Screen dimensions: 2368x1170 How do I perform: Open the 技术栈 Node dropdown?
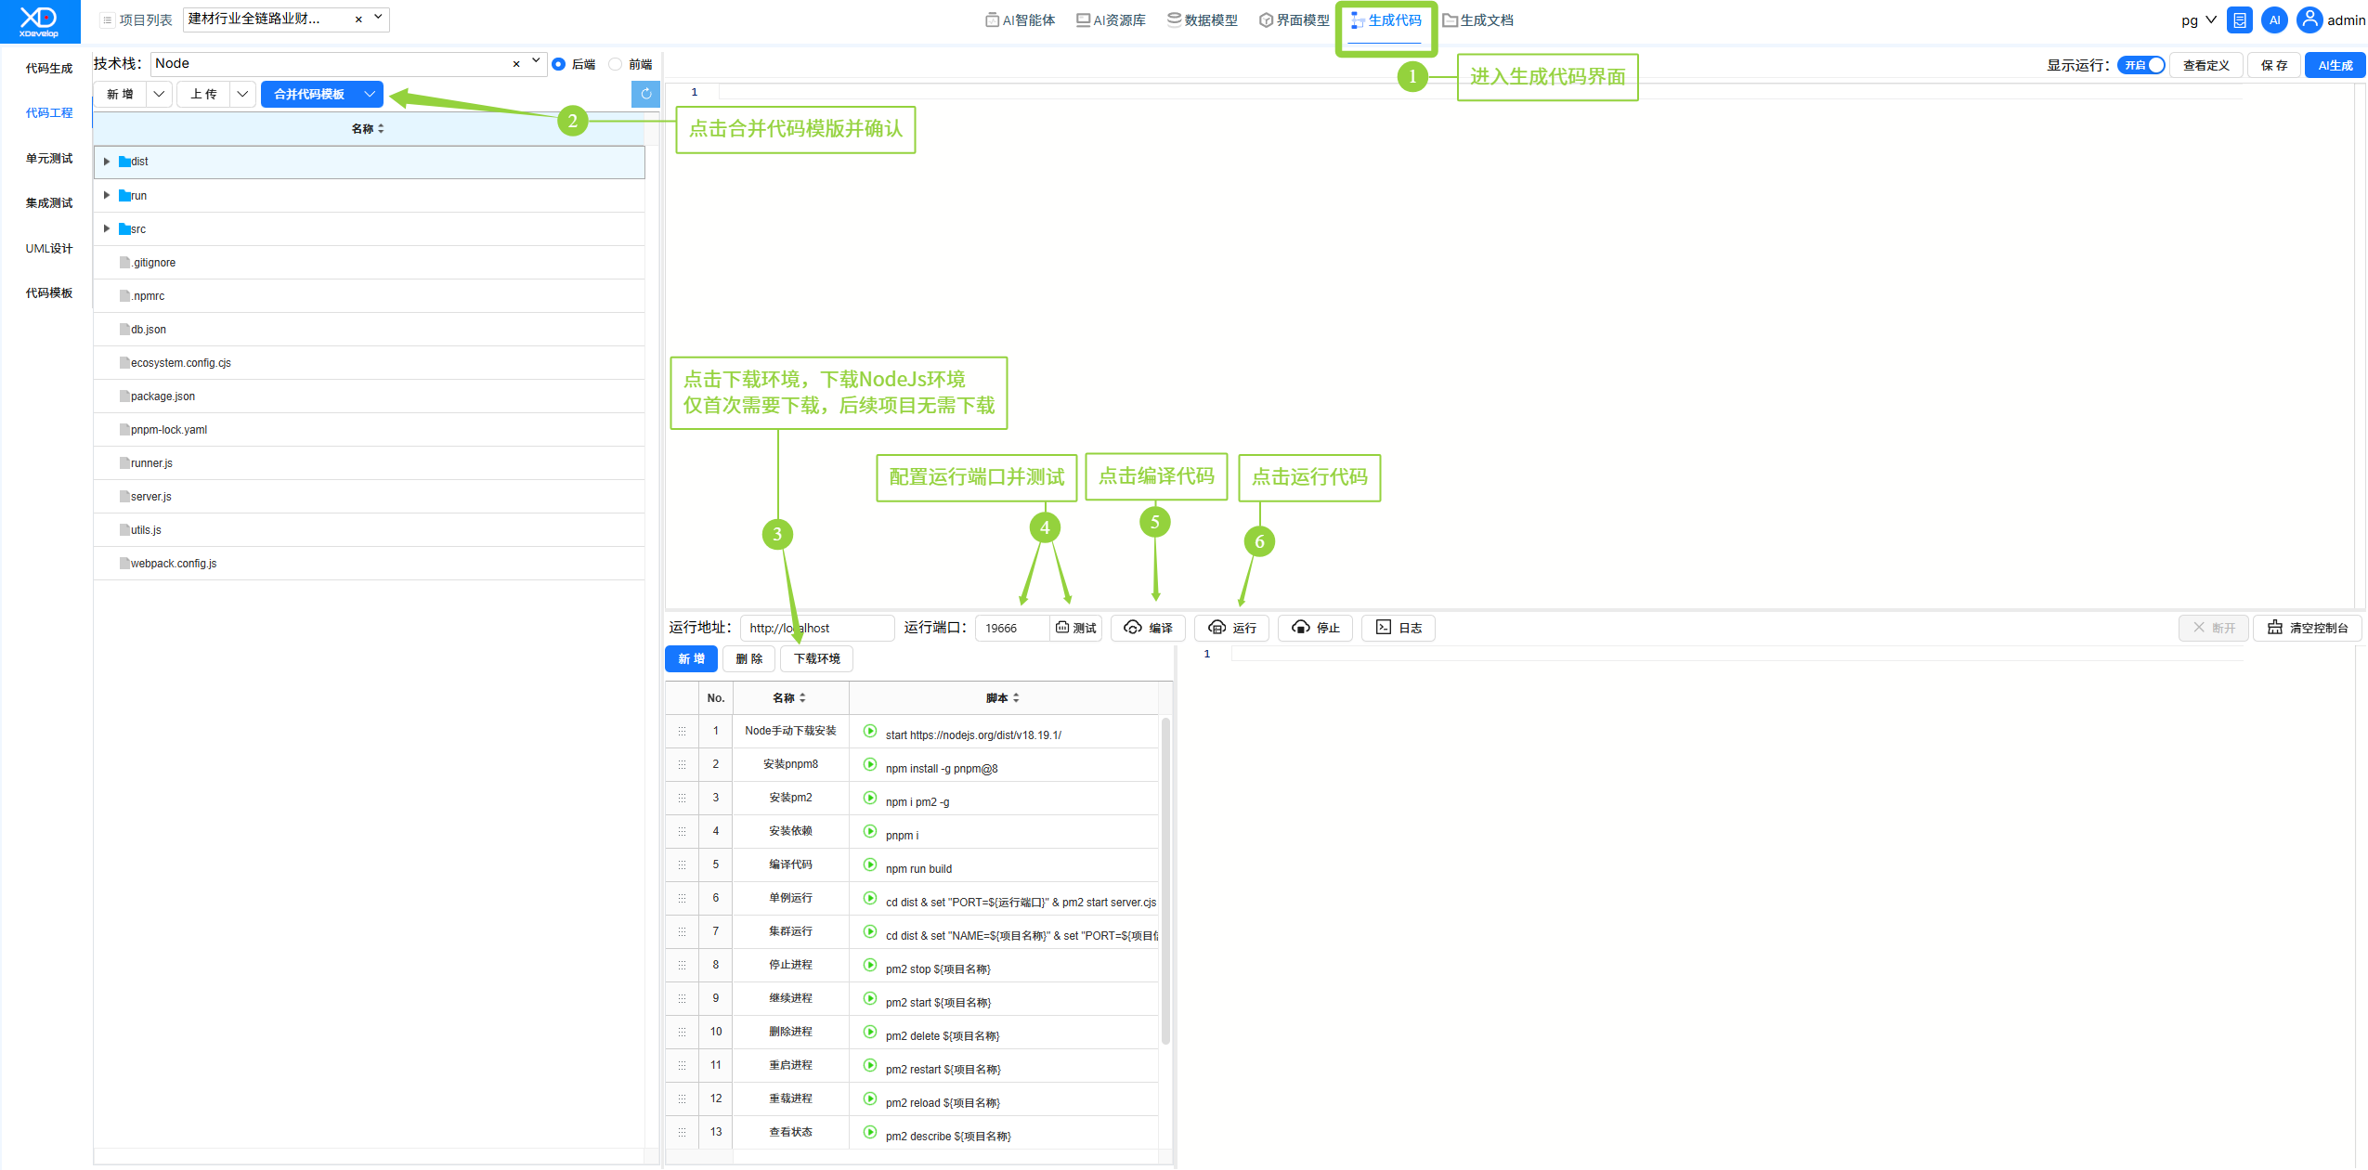point(347,63)
